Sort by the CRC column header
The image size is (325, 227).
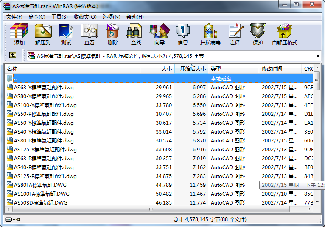tap(308, 69)
